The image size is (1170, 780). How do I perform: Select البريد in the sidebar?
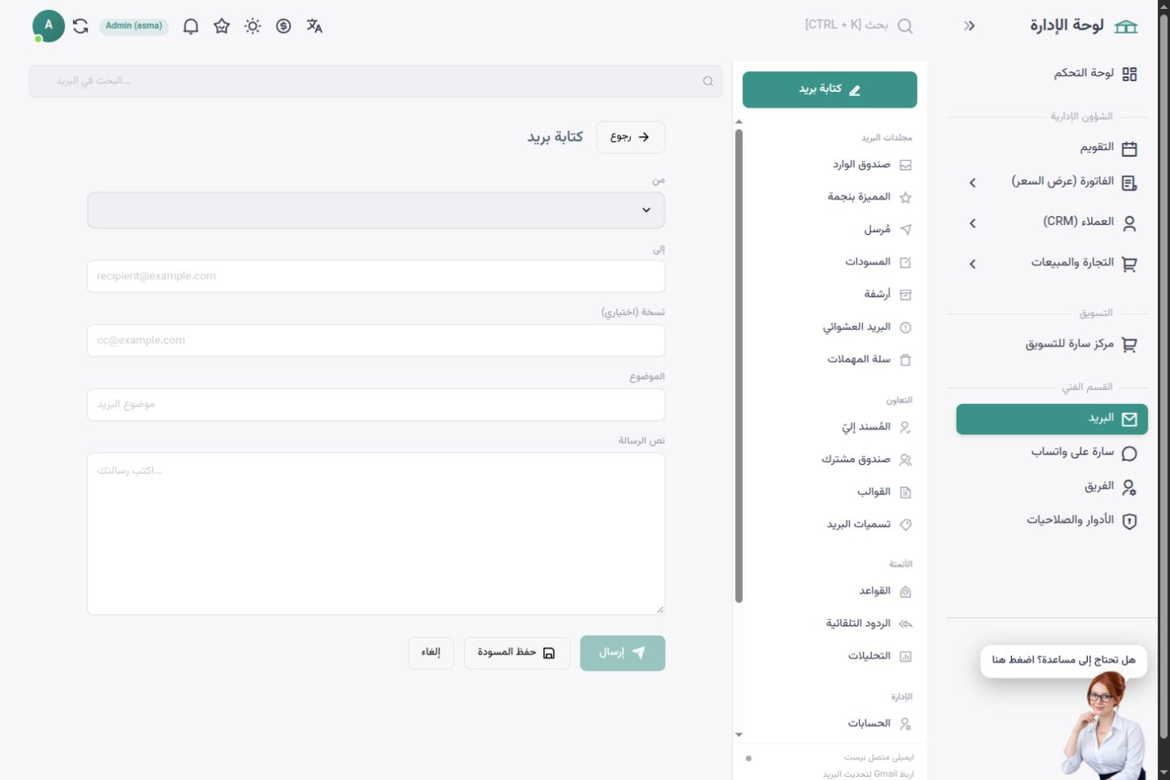pos(1052,419)
